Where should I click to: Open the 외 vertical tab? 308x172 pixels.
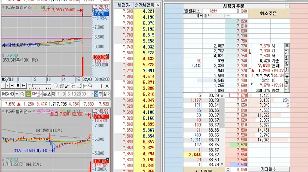(x=287, y=58)
